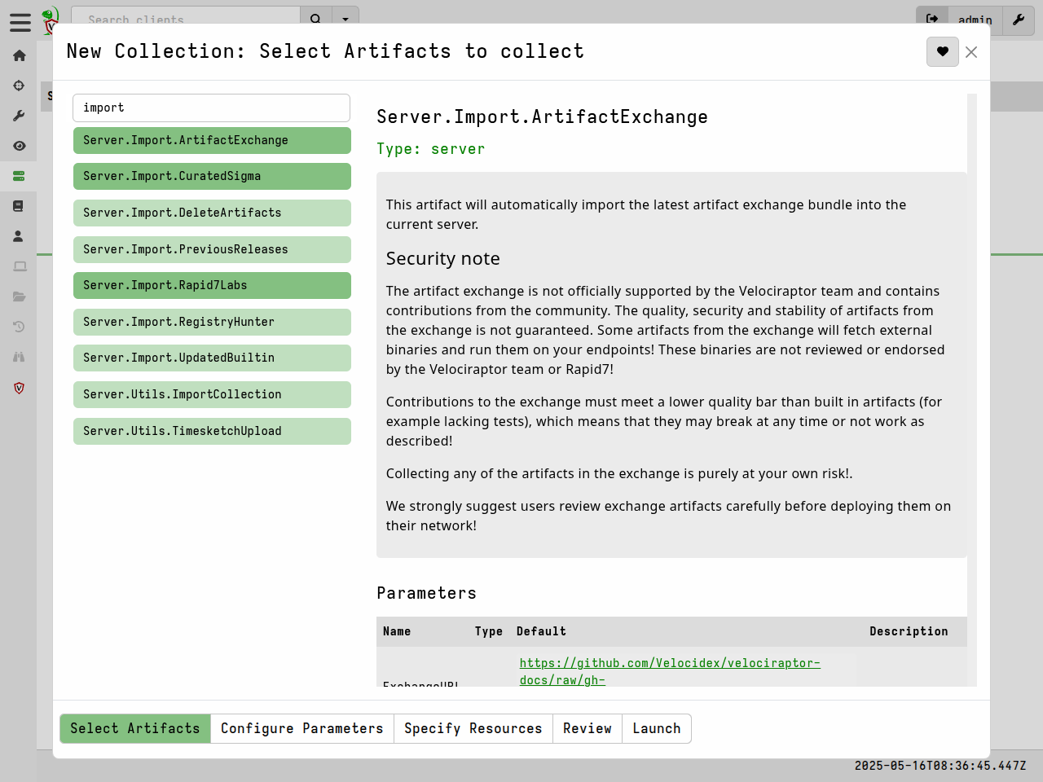Click inside the artifact search field

[211, 108]
